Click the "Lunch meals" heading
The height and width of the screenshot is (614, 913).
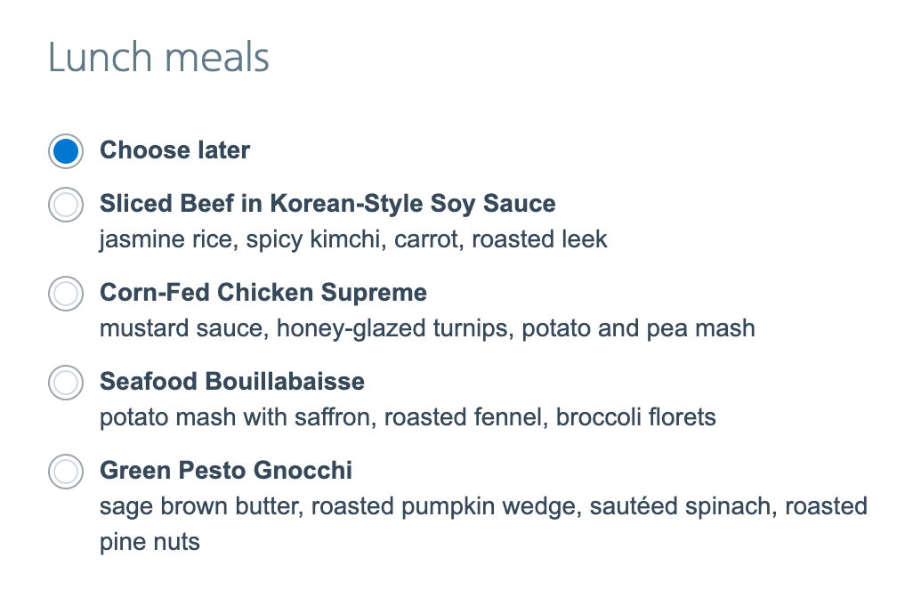[158, 59]
